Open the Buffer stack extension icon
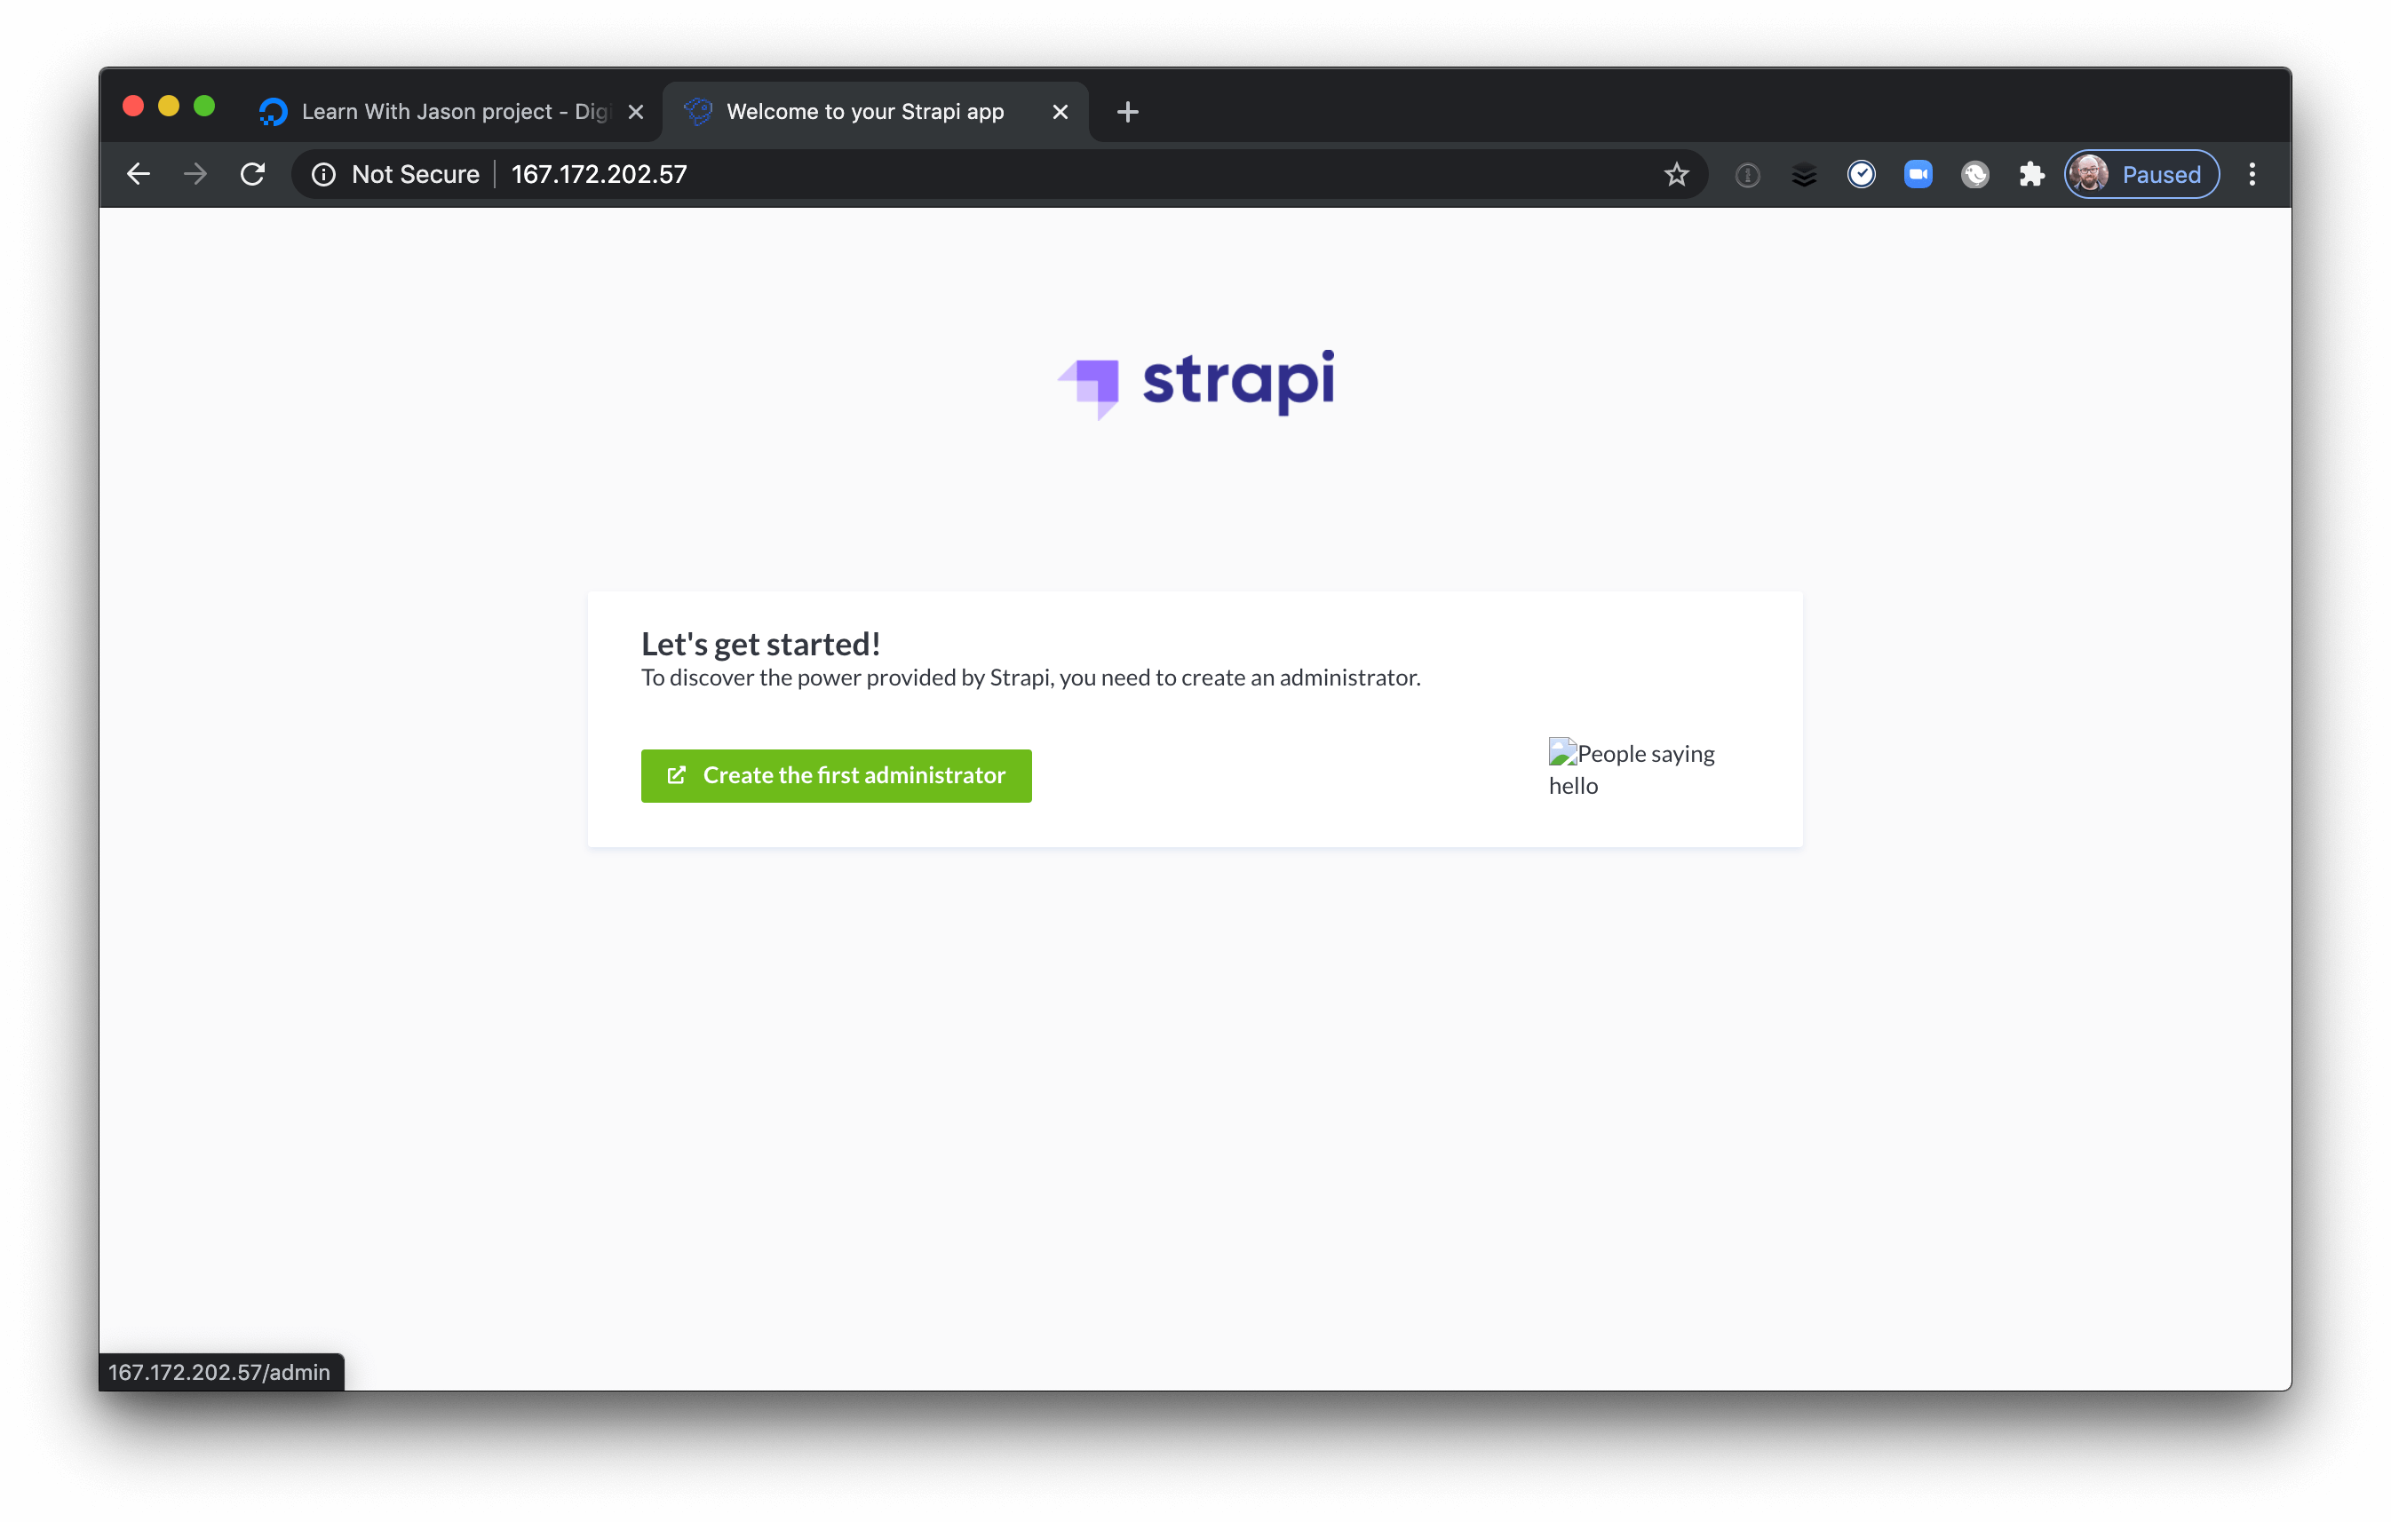Viewport: 2391px width, 1522px height. (x=1803, y=174)
